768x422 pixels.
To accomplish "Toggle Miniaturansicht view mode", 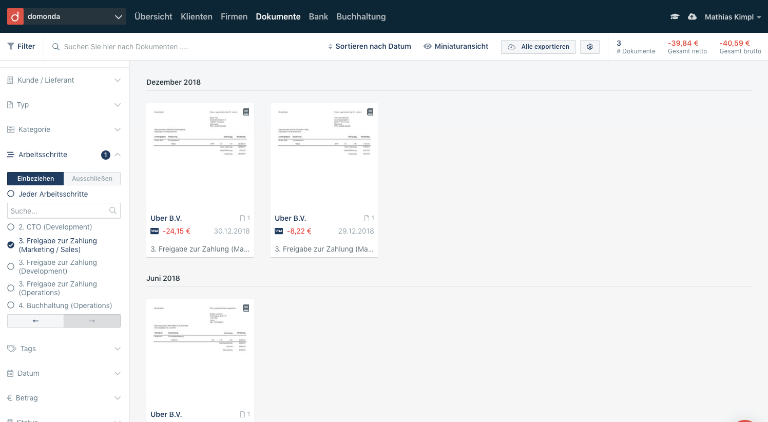I will [456, 46].
